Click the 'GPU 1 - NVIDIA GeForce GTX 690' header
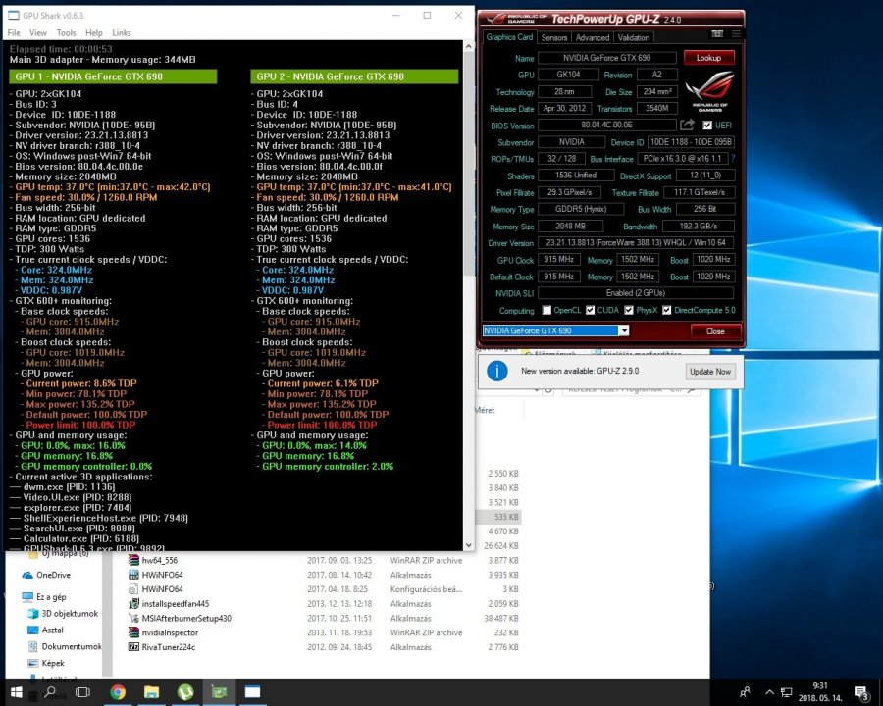Viewport: 883px width, 706px height. pyautogui.click(x=113, y=76)
